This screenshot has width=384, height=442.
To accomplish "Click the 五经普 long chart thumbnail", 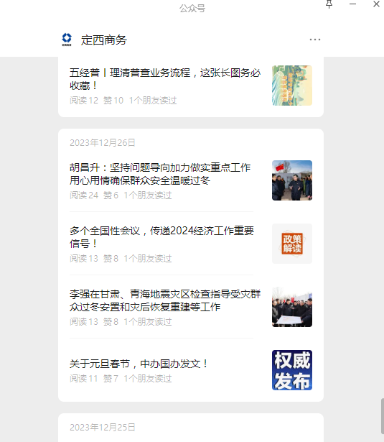I will pyautogui.click(x=292, y=86).
